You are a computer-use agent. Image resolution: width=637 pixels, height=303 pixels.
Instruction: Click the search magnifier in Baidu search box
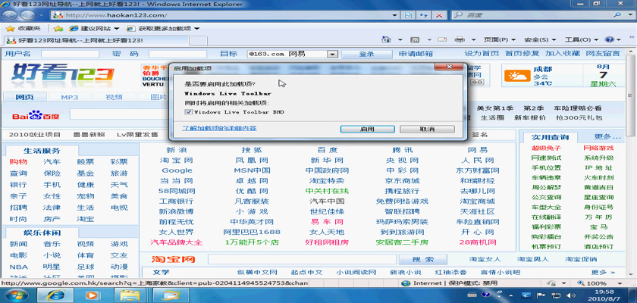pyautogui.click(x=617, y=14)
